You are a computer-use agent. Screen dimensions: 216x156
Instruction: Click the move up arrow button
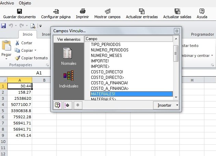[x=68, y=105]
